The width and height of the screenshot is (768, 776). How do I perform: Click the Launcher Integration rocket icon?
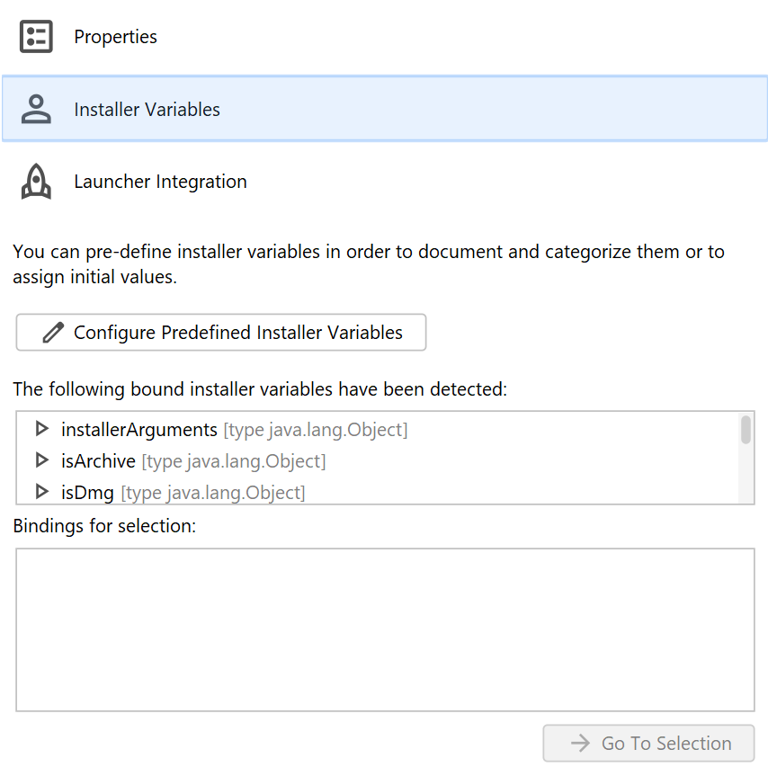click(x=36, y=182)
